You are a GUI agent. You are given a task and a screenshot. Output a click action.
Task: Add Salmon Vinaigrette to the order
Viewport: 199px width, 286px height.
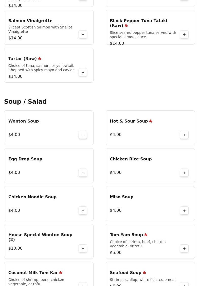point(83,35)
